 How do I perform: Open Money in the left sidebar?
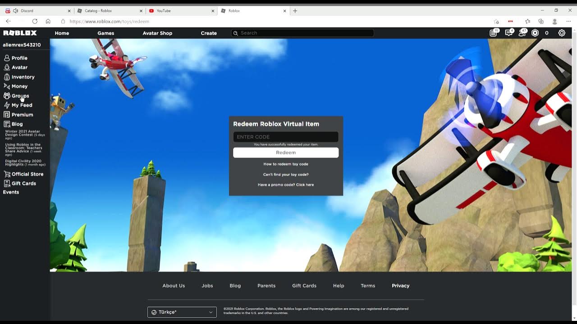pos(16,86)
